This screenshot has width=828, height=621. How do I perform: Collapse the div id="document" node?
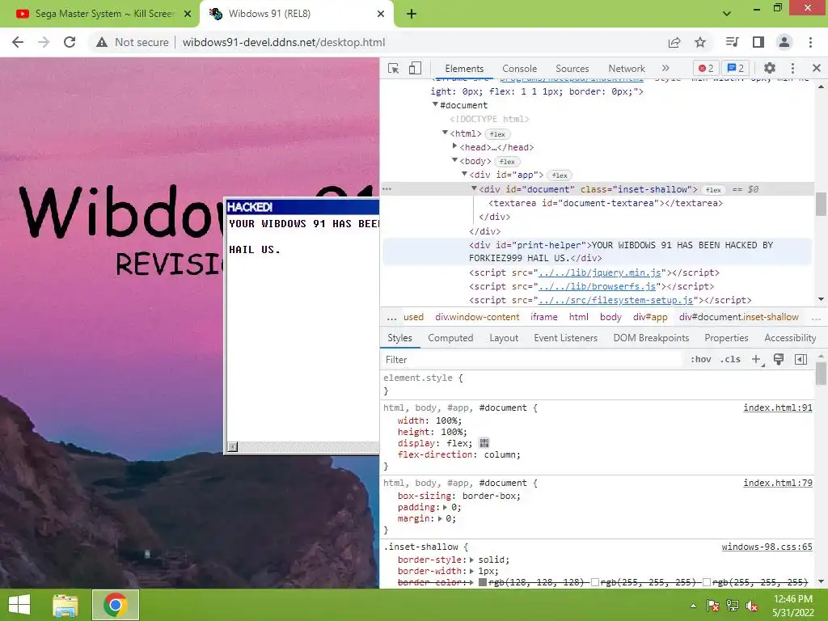click(x=474, y=188)
